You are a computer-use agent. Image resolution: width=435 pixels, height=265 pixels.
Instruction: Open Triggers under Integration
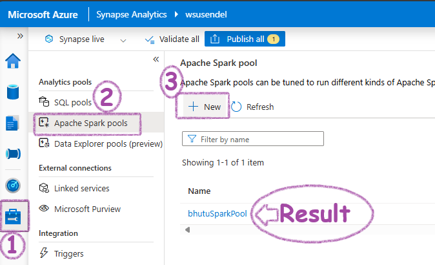click(69, 253)
